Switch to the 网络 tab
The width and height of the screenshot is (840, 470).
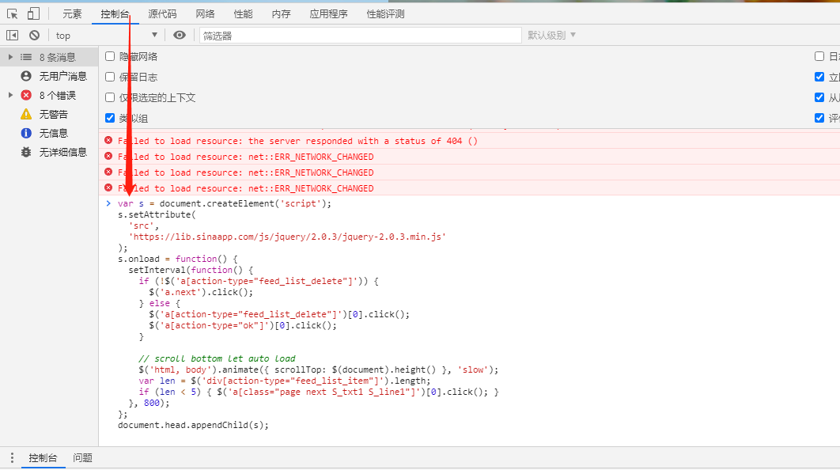(x=205, y=13)
